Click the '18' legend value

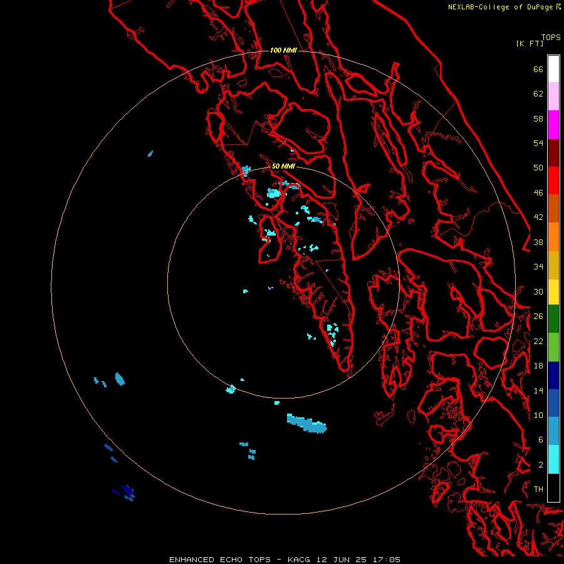[x=538, y=366]
